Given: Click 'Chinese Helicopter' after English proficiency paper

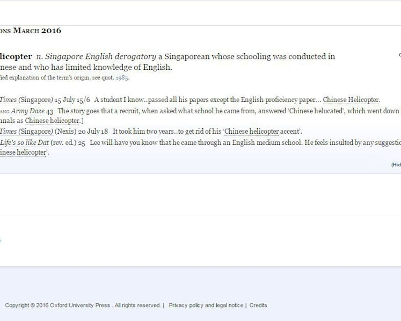Looking at the screenshot, I should click(351, 100).
